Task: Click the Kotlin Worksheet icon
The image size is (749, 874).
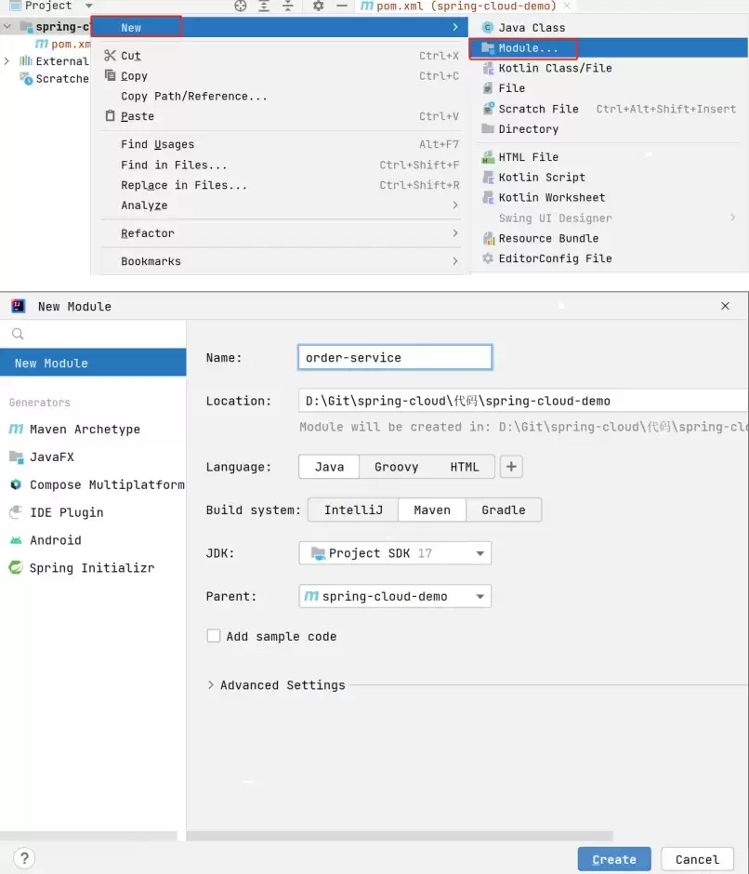Action: tap(488, 197)
